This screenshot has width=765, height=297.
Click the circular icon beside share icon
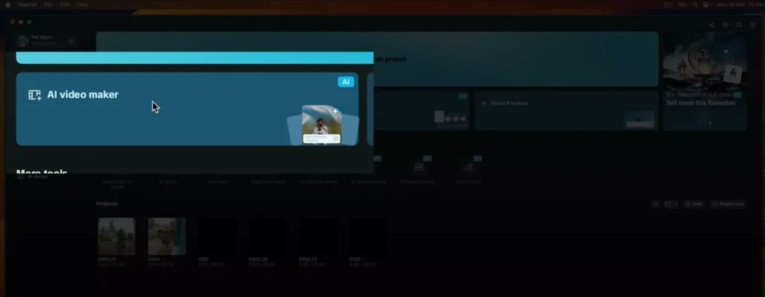725,25
